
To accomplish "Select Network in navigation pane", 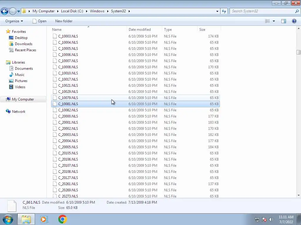I will pyautogui.click(x=19, y=111).
